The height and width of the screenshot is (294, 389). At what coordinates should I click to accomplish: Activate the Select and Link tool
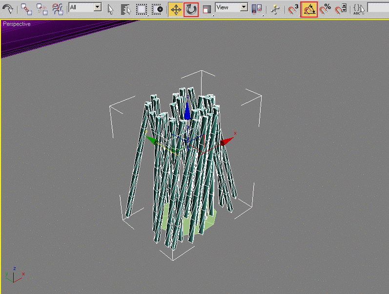26,9
